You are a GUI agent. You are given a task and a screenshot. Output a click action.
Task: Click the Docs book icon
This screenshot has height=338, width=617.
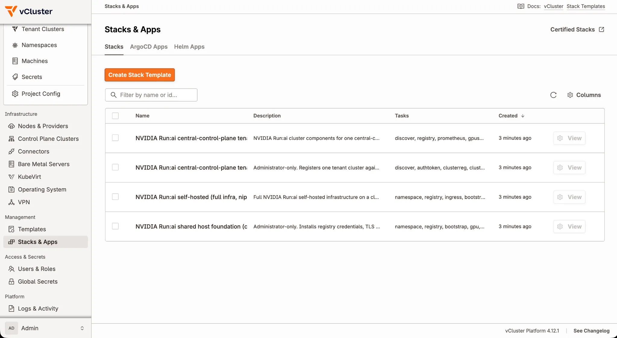(521, 6)
